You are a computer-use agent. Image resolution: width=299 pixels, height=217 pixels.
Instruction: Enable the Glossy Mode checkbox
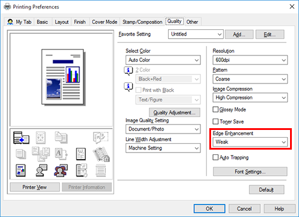[x=215, y=110]
